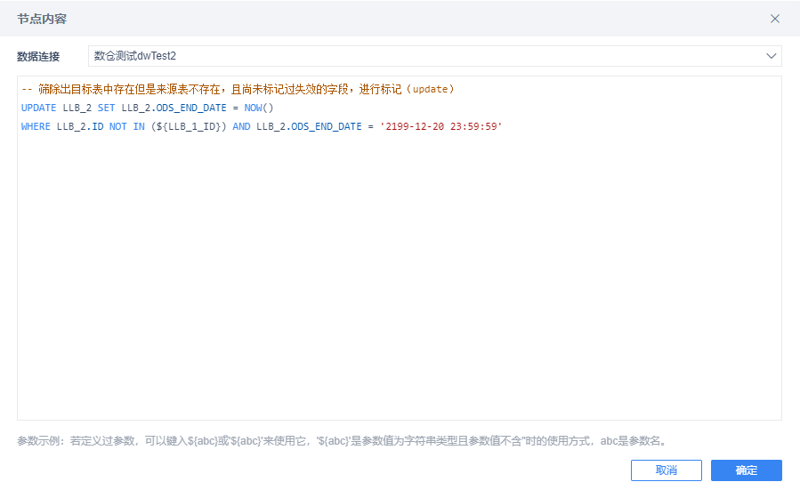This screenshot has height=490, width=800.
Task: Click the WHERE clause line
Action: (x=262, y=126)
